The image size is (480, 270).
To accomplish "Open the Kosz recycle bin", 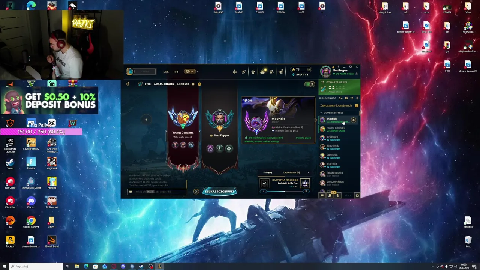I will (x=468, y=241).
